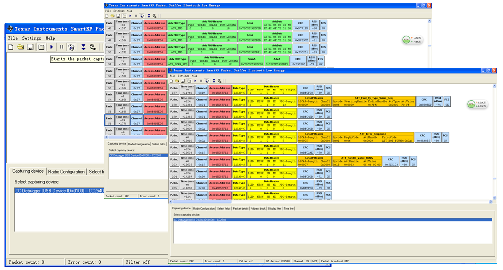This screenshot has height=270, width=503.
Task: Open Select fields tab in front window
Action: pos(224,209)
